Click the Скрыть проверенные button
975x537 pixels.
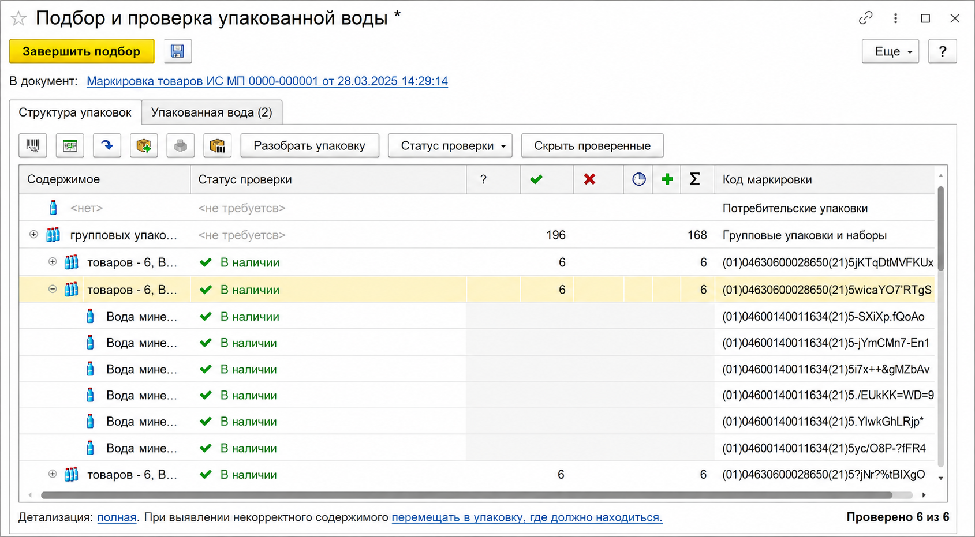click(592, 146)
